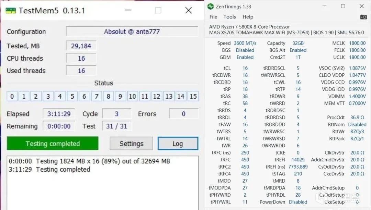Click the RttWr value RZQ/3
The image size is (371, 210).
[357, 132]
